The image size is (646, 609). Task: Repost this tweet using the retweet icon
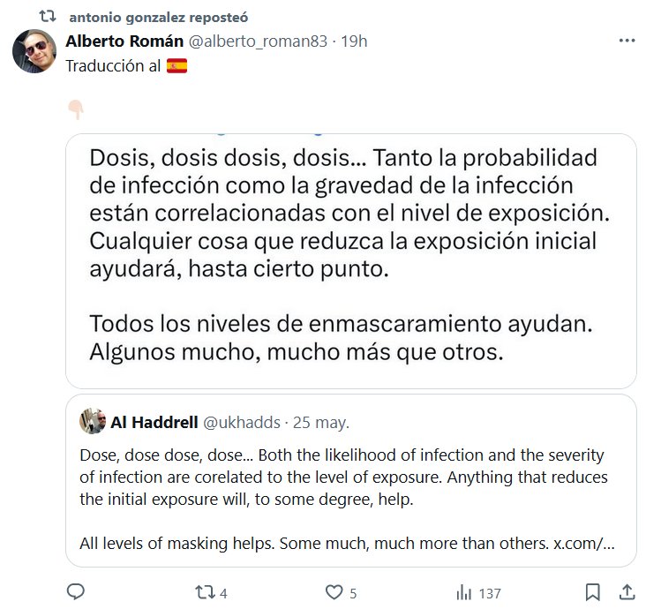pyautogui.click(x=204, y=592)
